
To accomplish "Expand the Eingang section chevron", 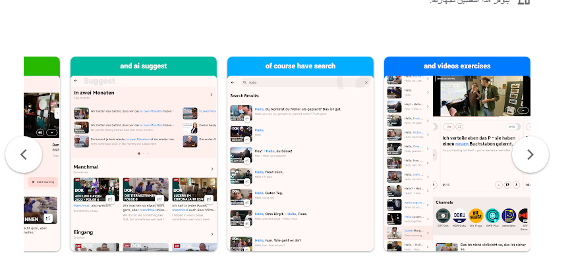I will click(212, 234).
